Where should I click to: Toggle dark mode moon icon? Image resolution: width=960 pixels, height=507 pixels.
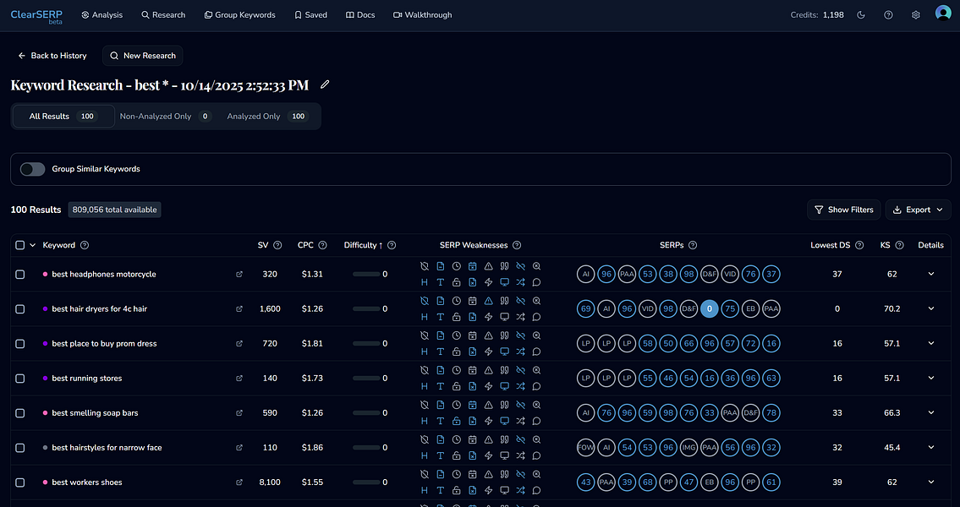pyautogui.click(x=861, y=15)
